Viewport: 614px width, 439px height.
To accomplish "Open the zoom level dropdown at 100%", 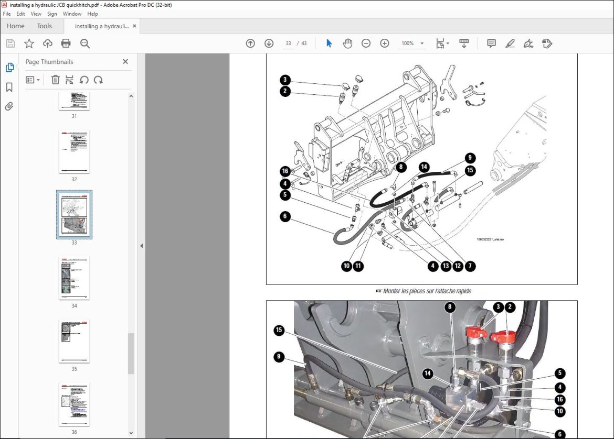I will [x=422, y=43].
